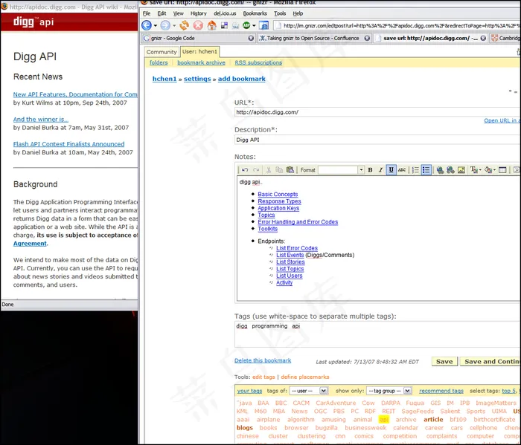Open 'Flash API Contest Finalists Announced' in Digg window
The image size is (521, 445).
(x=68, y=144)
